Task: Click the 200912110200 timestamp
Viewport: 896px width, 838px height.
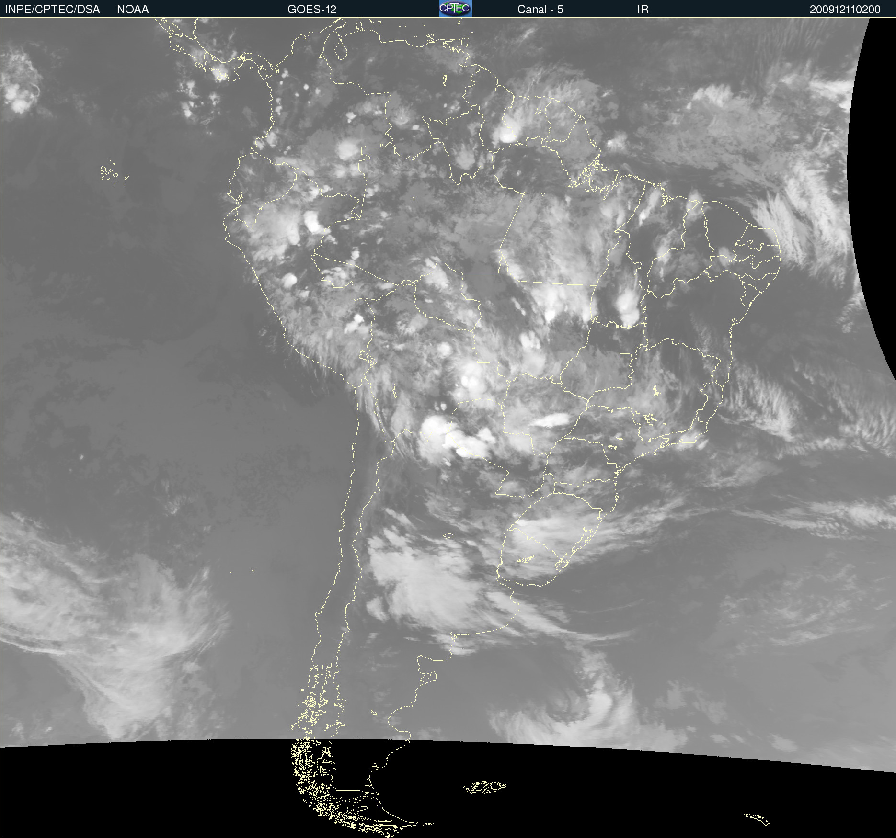Action: pyautogui.click(x=845, y=10)
